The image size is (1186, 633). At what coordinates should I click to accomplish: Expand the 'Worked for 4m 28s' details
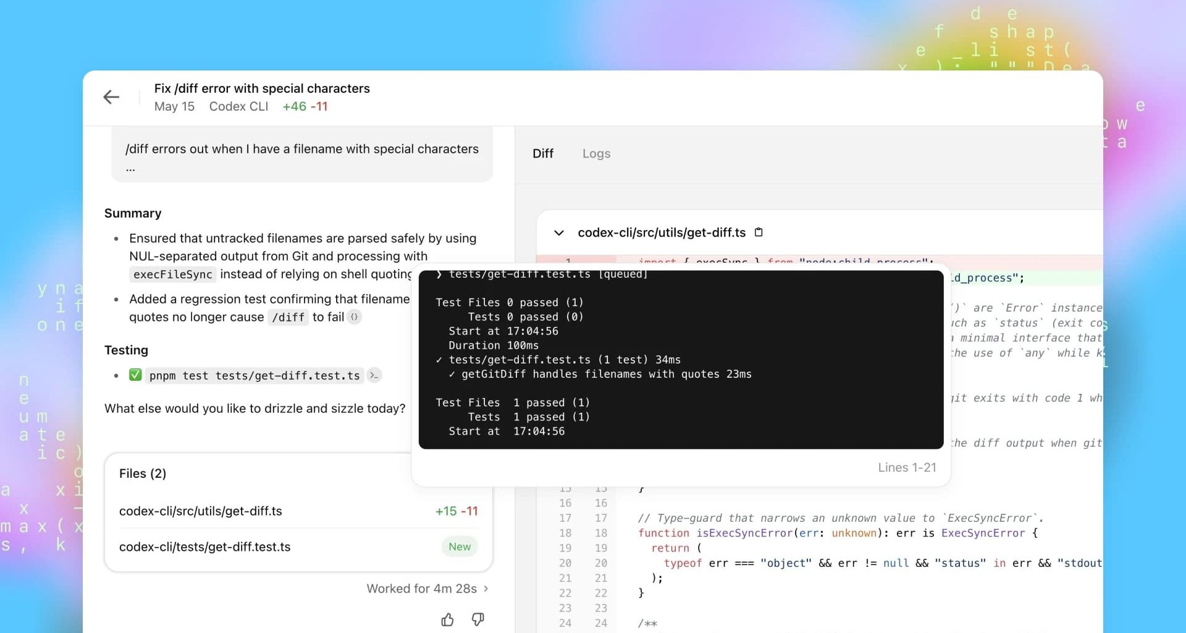[427, 588]
